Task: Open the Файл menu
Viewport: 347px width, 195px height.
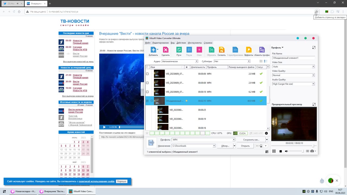Action: tap(147, 43)
